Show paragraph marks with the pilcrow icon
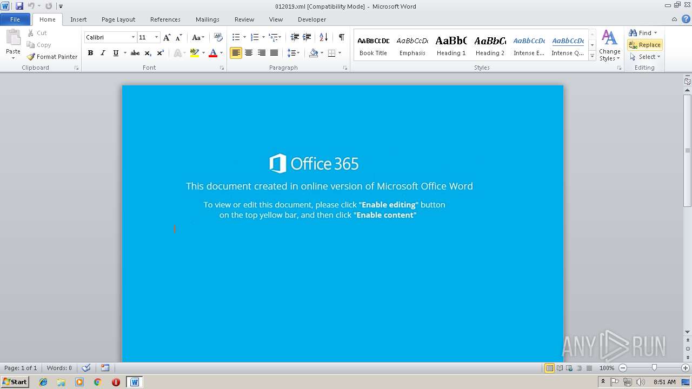692x389 pixels. point(341,37)
